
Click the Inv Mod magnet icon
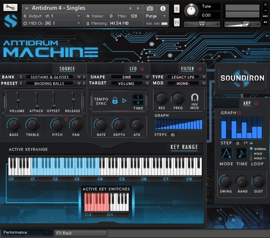pyautogui.click(x=195, y=97)
